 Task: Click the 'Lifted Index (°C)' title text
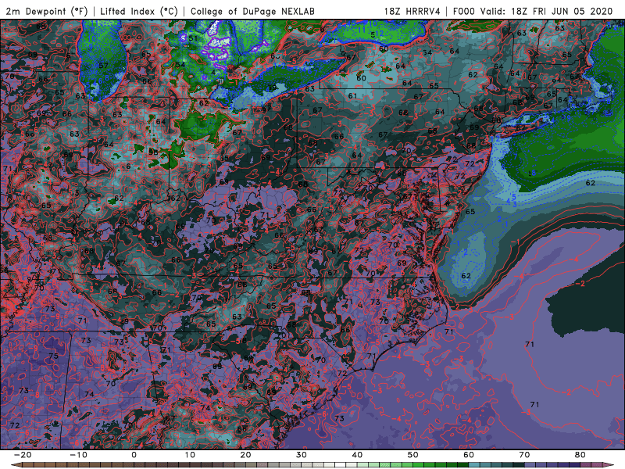coord(139,12)
